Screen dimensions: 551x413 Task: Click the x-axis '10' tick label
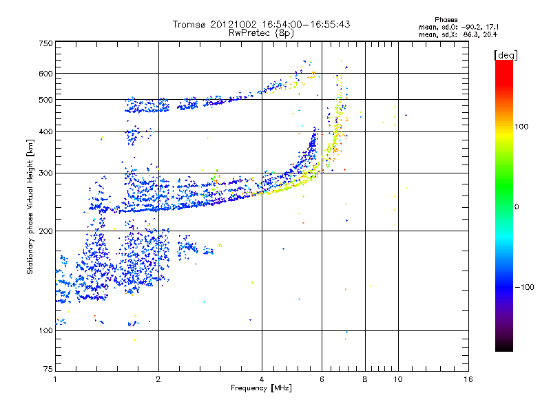(398, 379)
